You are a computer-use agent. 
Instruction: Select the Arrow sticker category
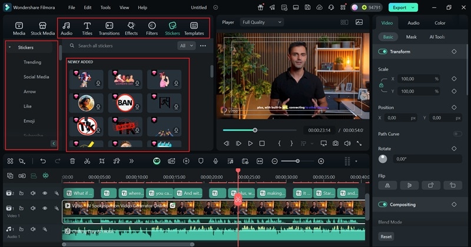click(x=30, y=92)
